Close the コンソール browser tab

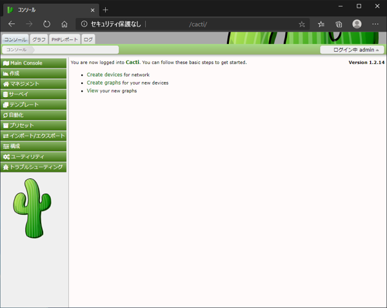click(92, 10)
